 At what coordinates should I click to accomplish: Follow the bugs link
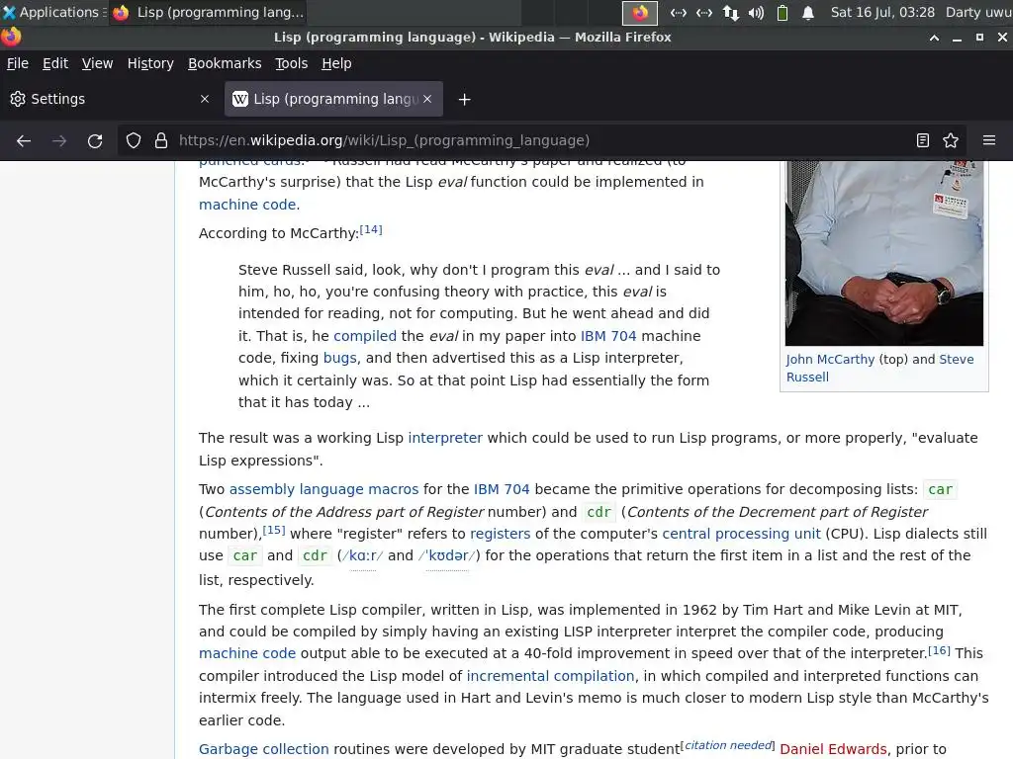point(340,358)
